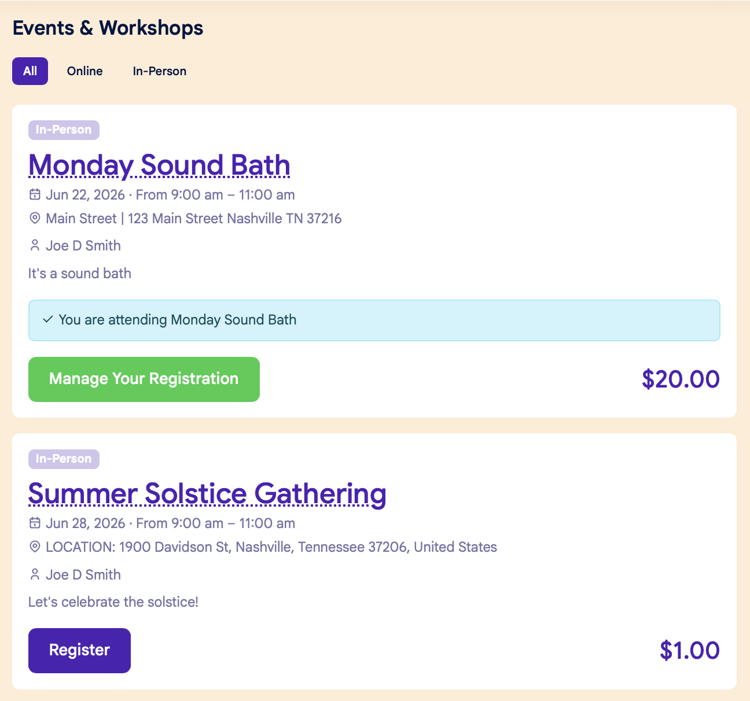Click the Register button for Summer Solstice
The image size is (750, 701).
pyautogui.click(x=79, y=651)
